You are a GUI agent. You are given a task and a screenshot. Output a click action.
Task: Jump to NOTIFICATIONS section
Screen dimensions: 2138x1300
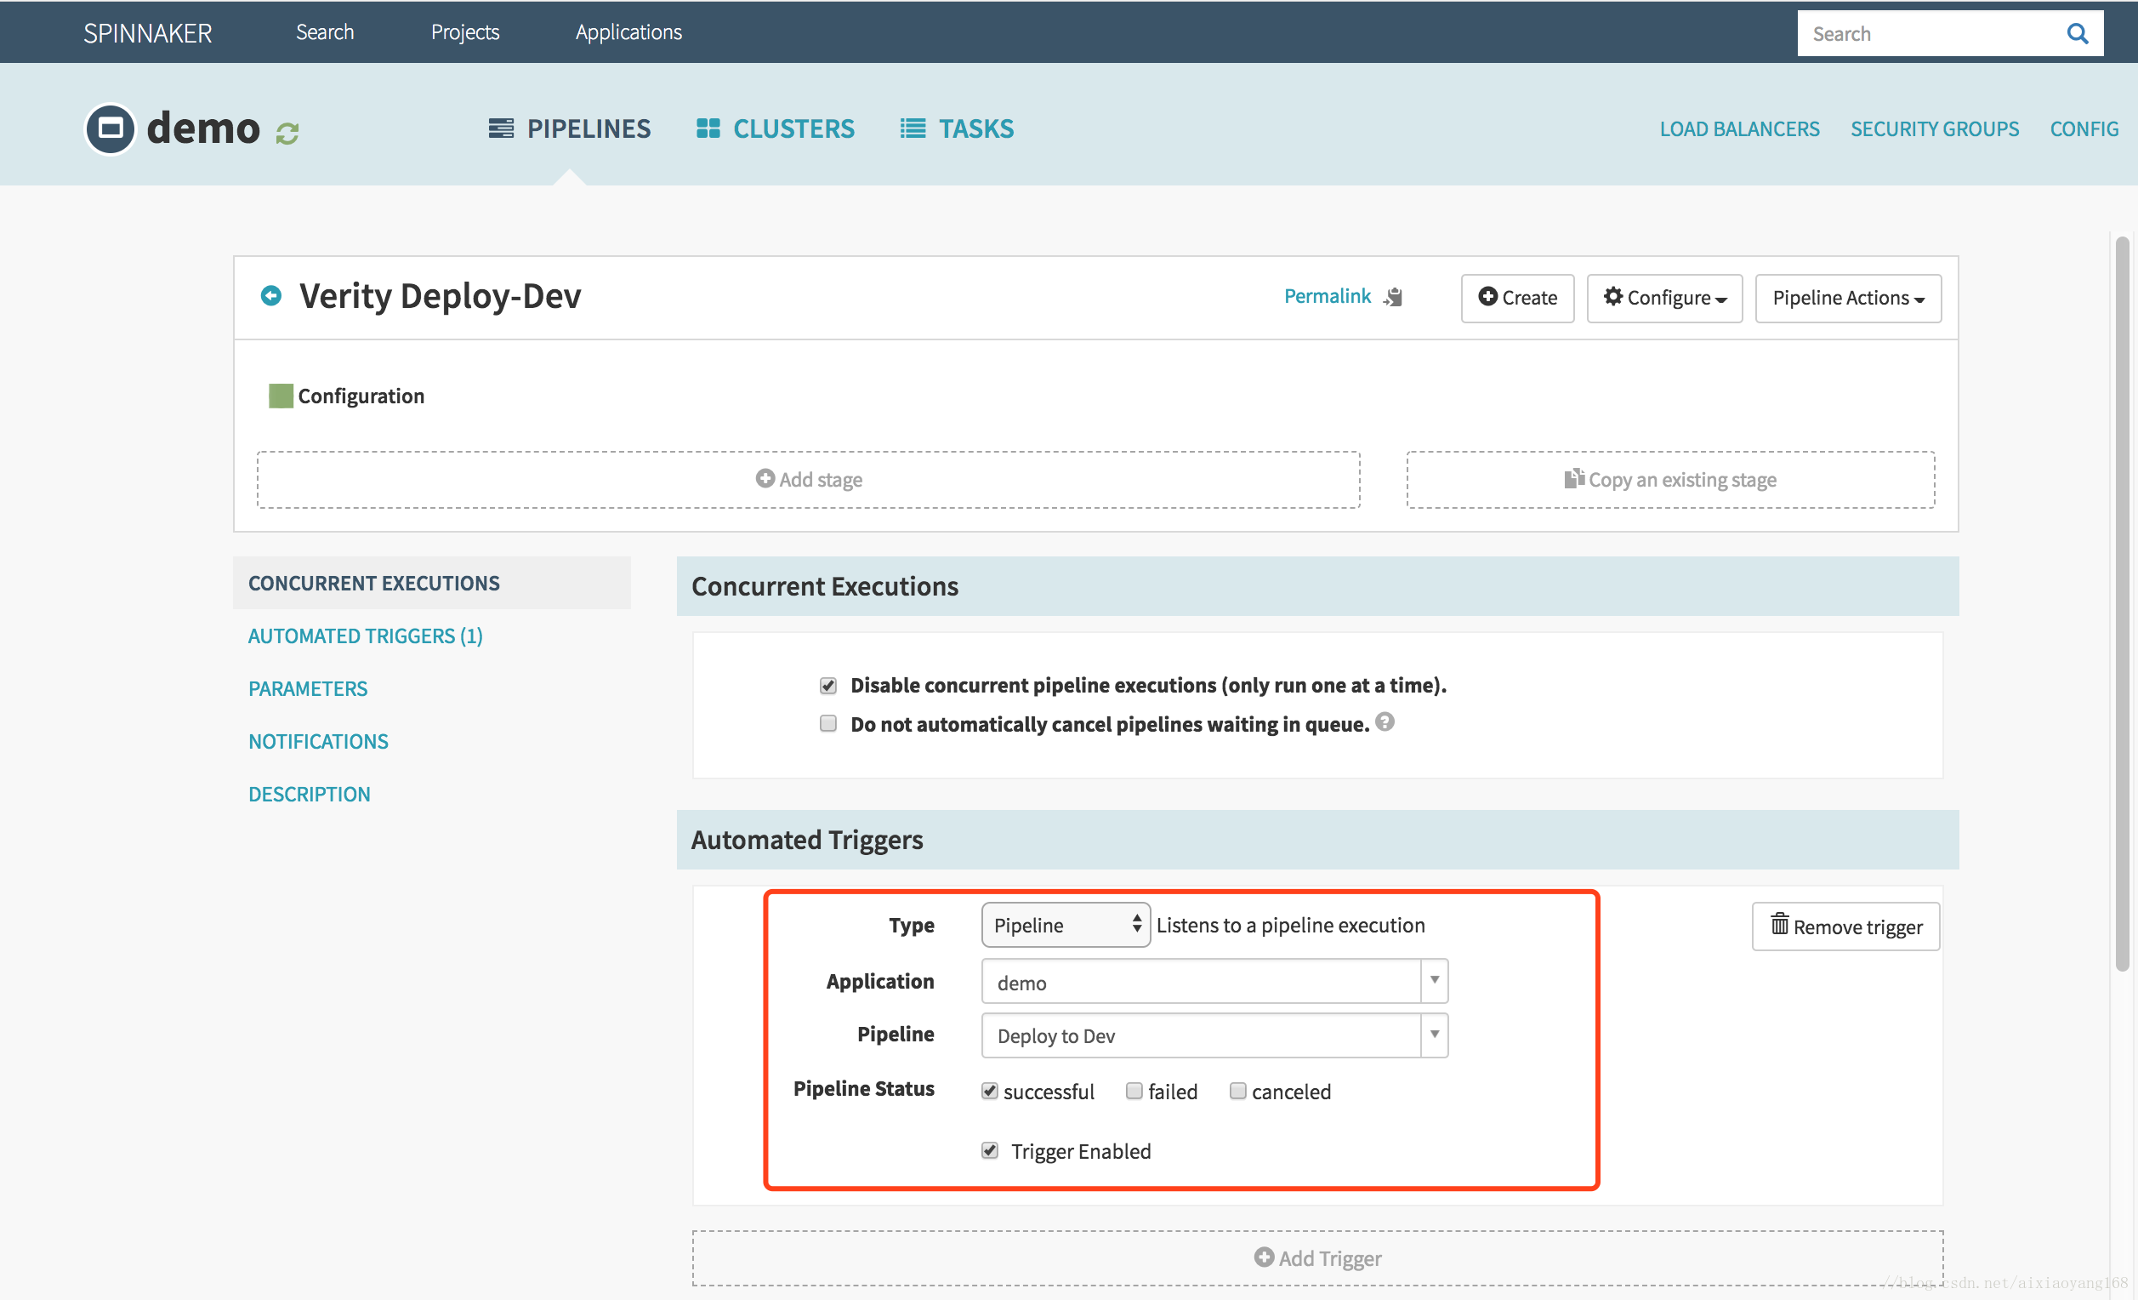[318, 742]
